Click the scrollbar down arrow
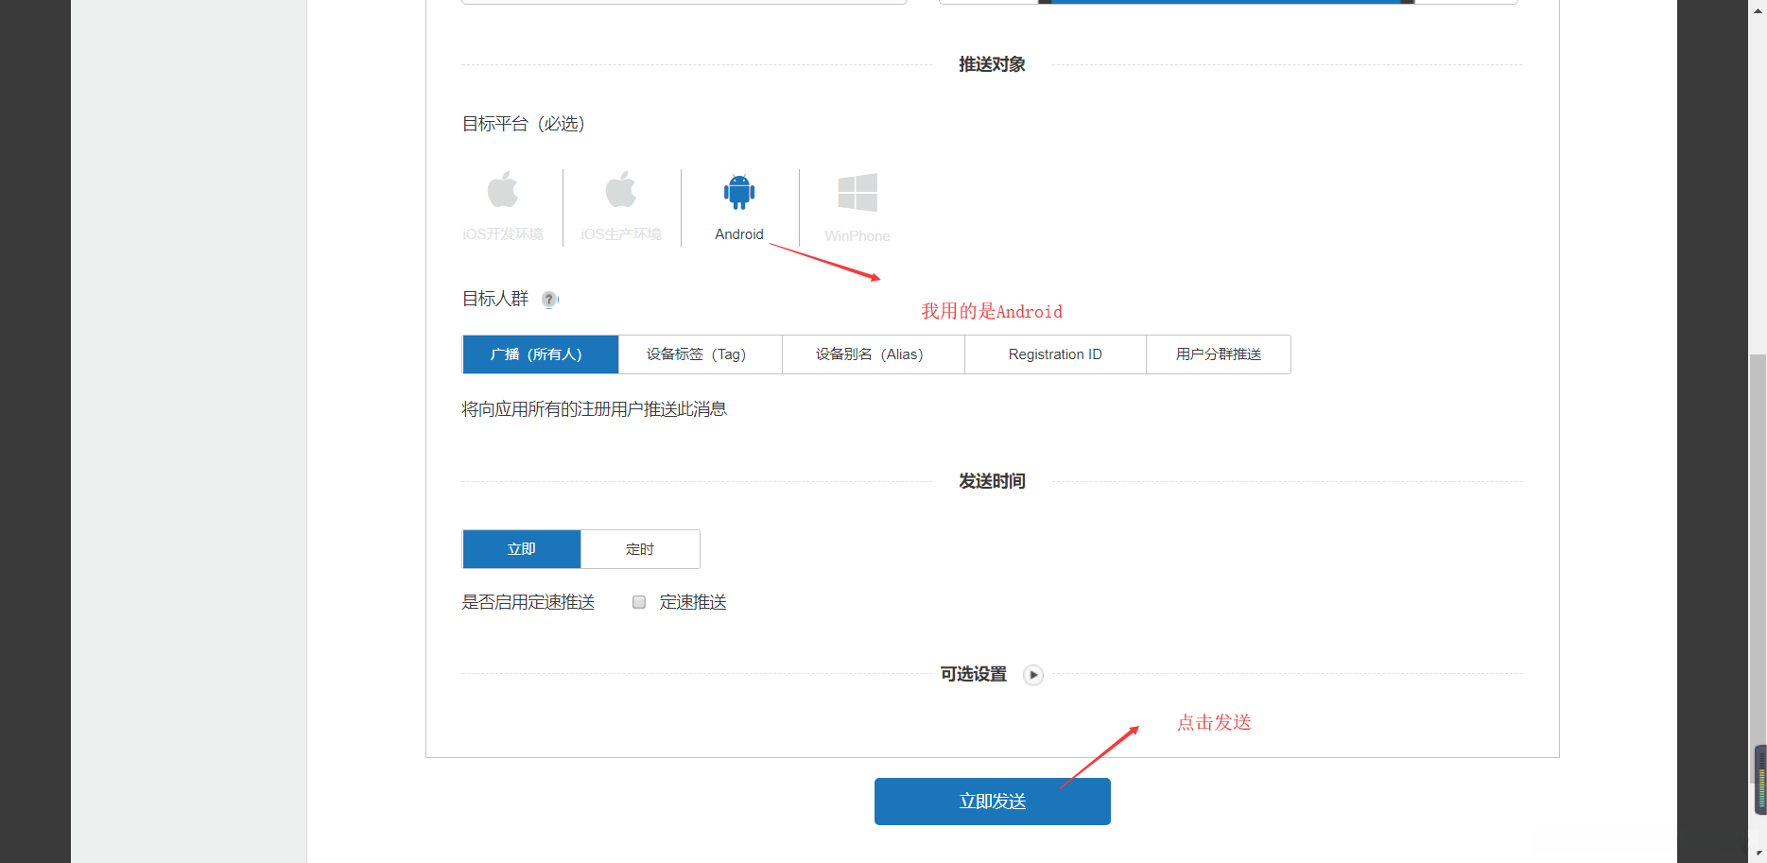The width and height of the screenshot is (1767, 863). [1758, 854]
